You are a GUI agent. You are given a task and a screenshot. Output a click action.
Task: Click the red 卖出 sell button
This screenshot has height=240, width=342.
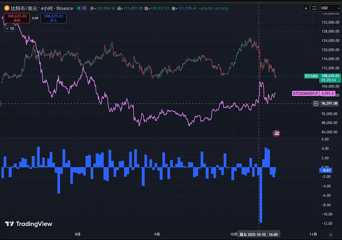[17, 18]
